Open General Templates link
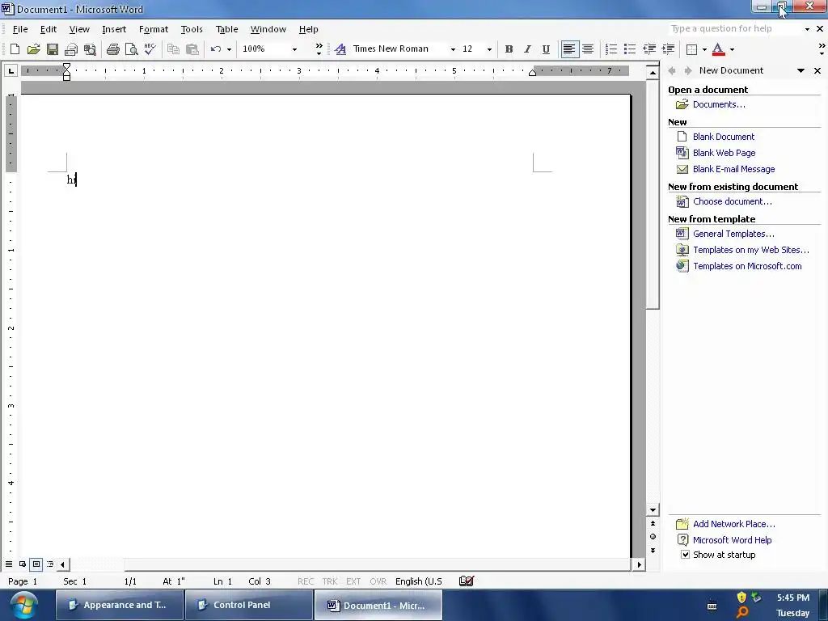Screen dimensions: 828x621 [x=733, y=234]
